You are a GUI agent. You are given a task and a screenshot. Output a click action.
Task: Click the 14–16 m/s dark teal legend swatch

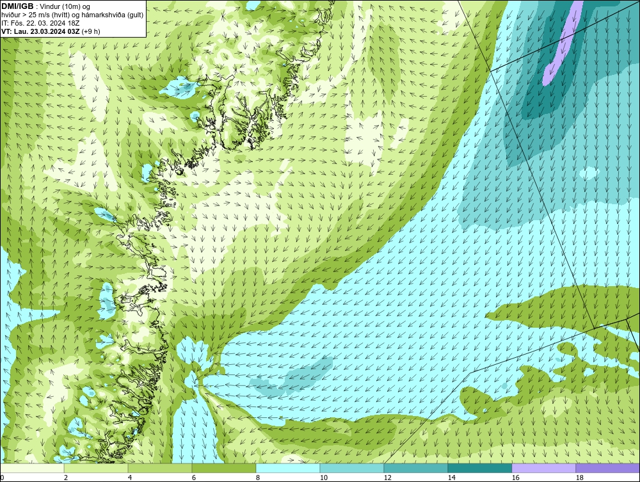[479, 468]
